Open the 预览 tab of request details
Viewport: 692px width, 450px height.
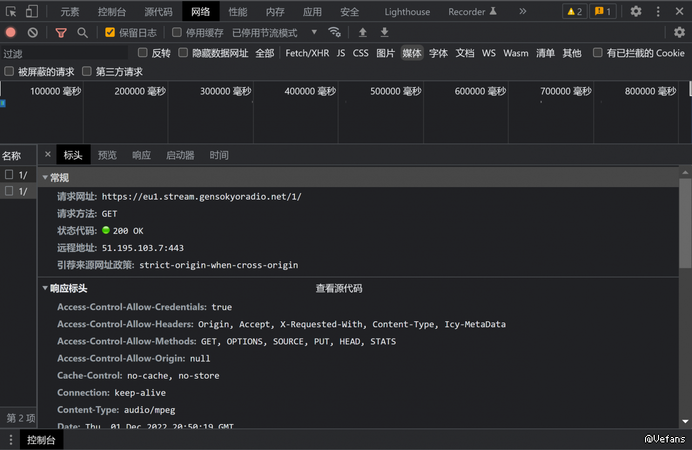click(x=107, y=155)
